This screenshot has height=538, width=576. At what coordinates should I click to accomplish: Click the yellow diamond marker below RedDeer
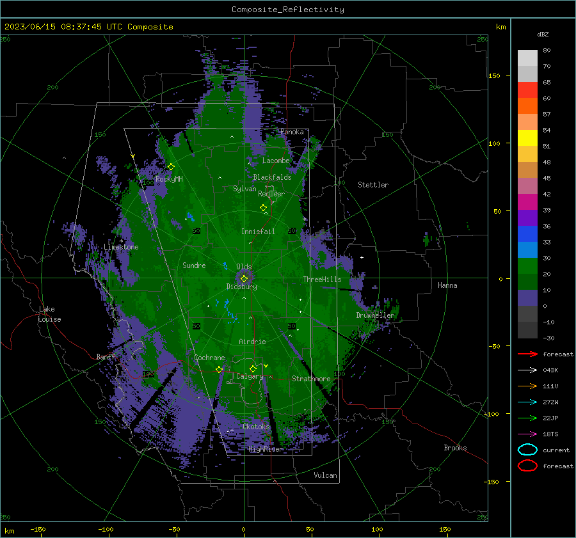coord(263,208)
